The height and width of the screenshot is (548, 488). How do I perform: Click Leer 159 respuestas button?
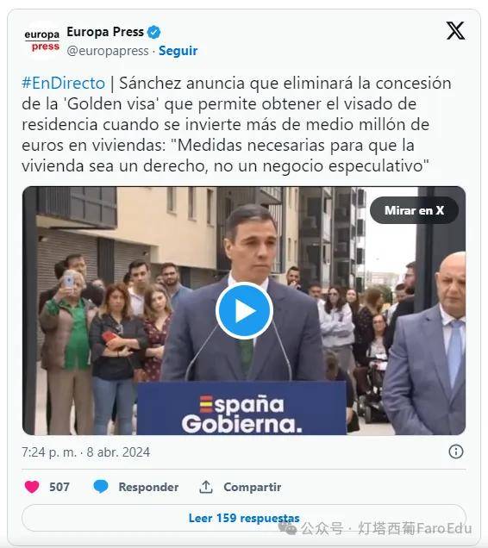(244, 518)
